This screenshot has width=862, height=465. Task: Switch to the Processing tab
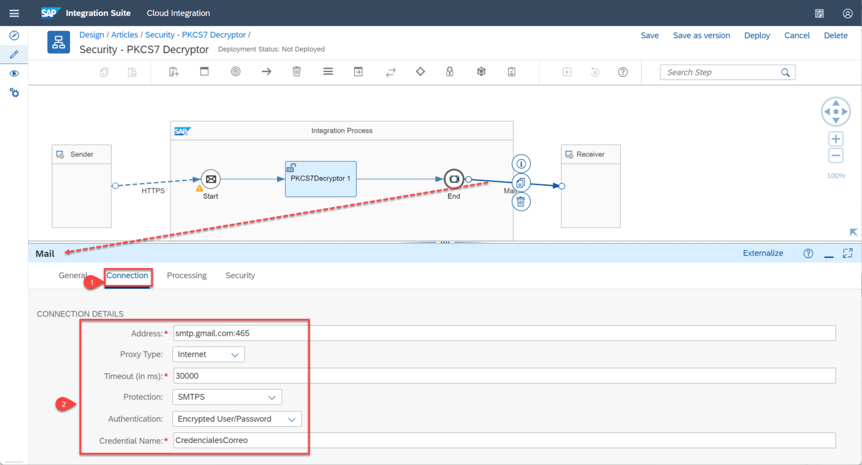click(187, 275)
